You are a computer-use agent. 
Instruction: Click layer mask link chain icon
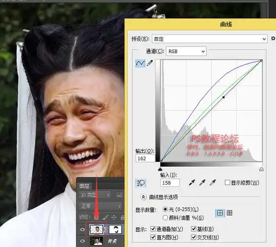[106, 229]
